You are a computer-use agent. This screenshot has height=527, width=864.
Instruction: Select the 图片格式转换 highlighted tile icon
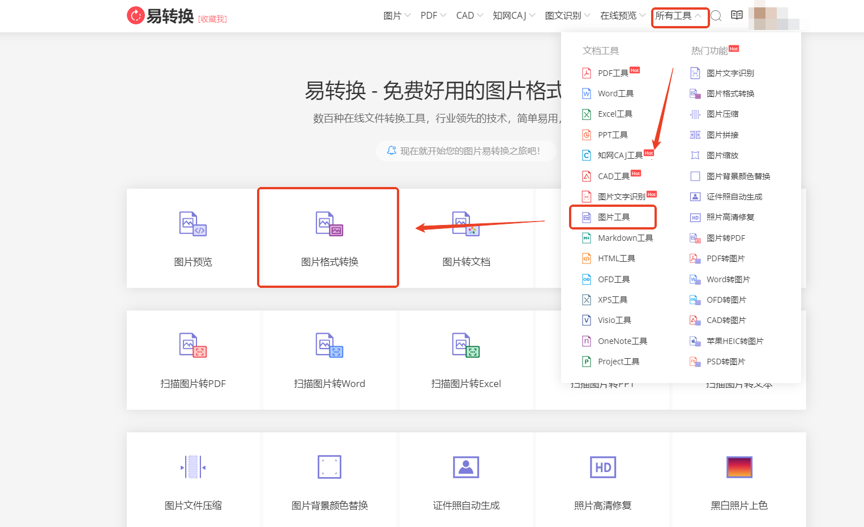click(328, 224)
